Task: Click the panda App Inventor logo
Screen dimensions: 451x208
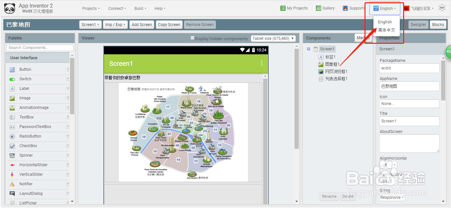Action: (10, 9)
